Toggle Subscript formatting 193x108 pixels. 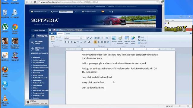click(x=78, y=42)
